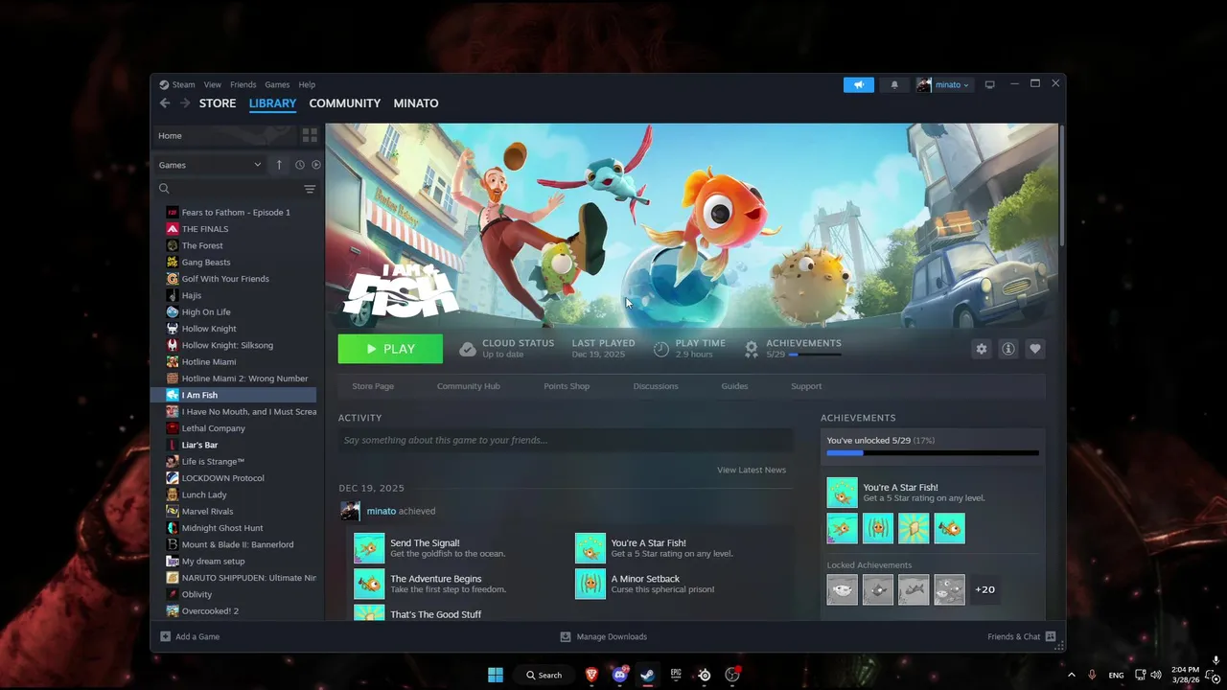Click the achievements gear icon in stats bar
Screen dimensions: 1227x690
click(752, 349)
